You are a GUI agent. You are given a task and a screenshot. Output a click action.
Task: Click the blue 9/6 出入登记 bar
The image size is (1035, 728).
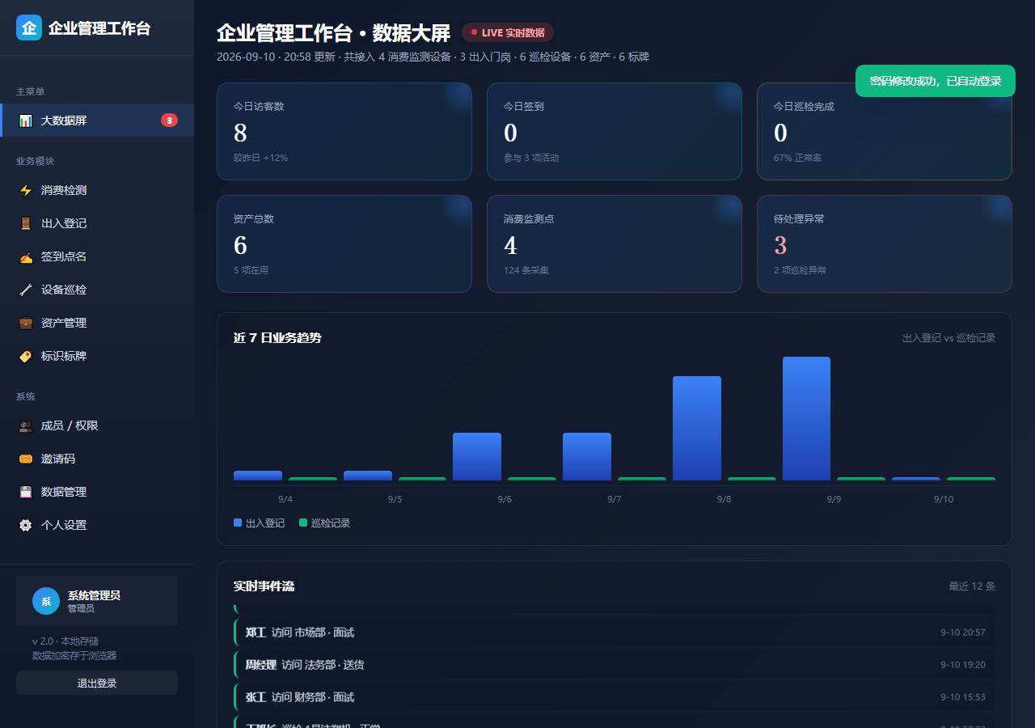[x=477, y=456]
